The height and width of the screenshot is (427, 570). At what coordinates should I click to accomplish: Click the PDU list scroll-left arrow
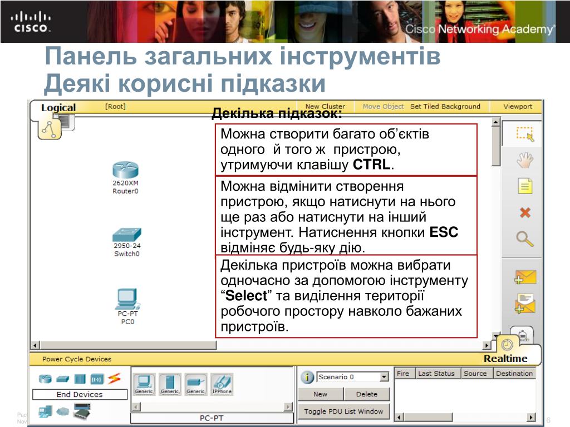click(399, 417)
